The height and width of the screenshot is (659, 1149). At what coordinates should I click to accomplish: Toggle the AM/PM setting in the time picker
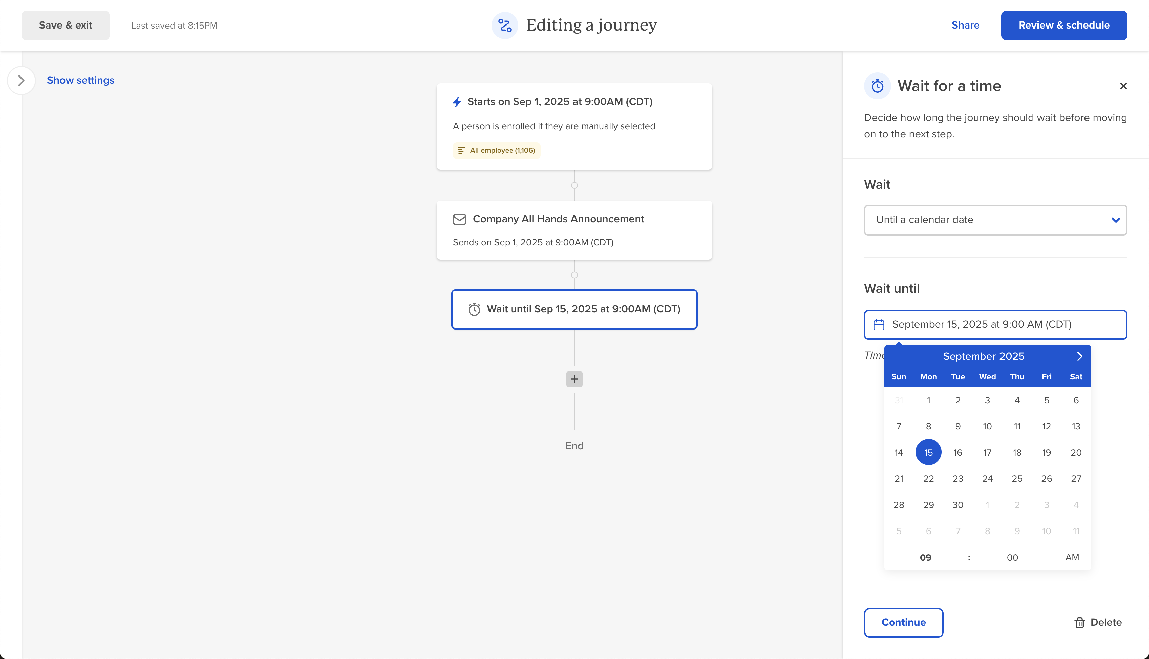(1072, 557)
